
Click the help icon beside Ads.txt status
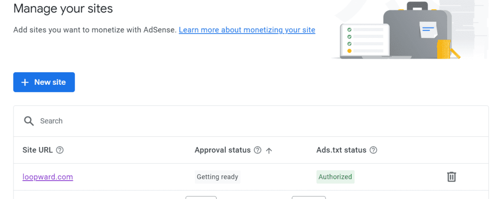pyautogui.click(x=373, y=150)
